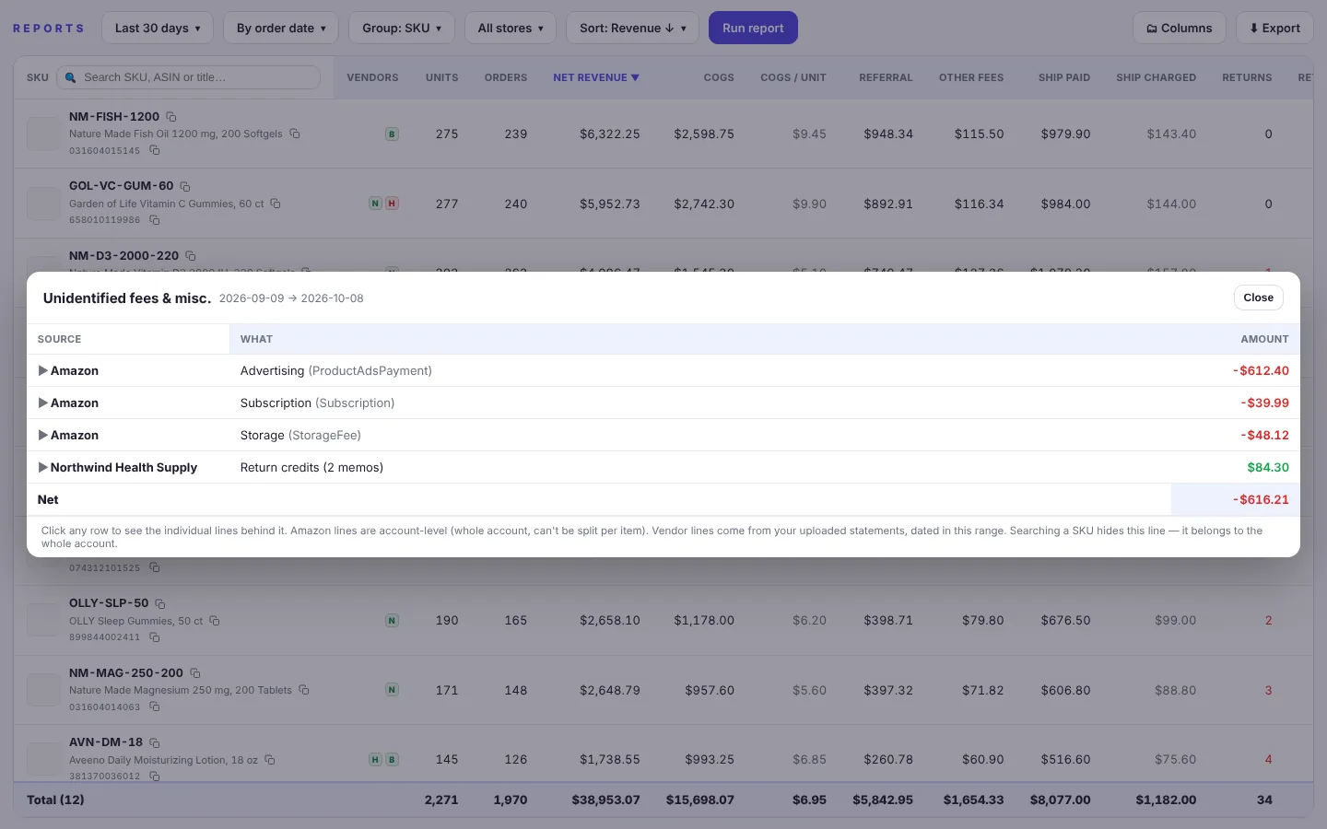Expand the Amazon Advertising row
This screenshot has width=1327, height=829.
(42, 370)
